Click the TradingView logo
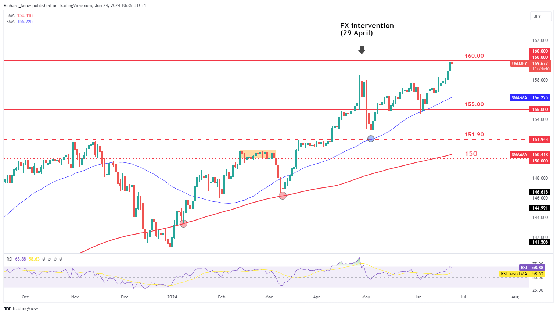 pyautogui.click(x=21, y=308)
